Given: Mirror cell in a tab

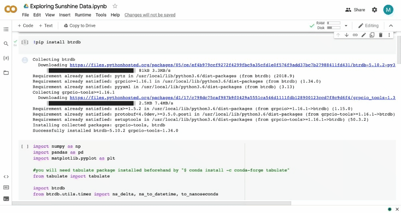Looking at the screenshot, I should 372,35.
